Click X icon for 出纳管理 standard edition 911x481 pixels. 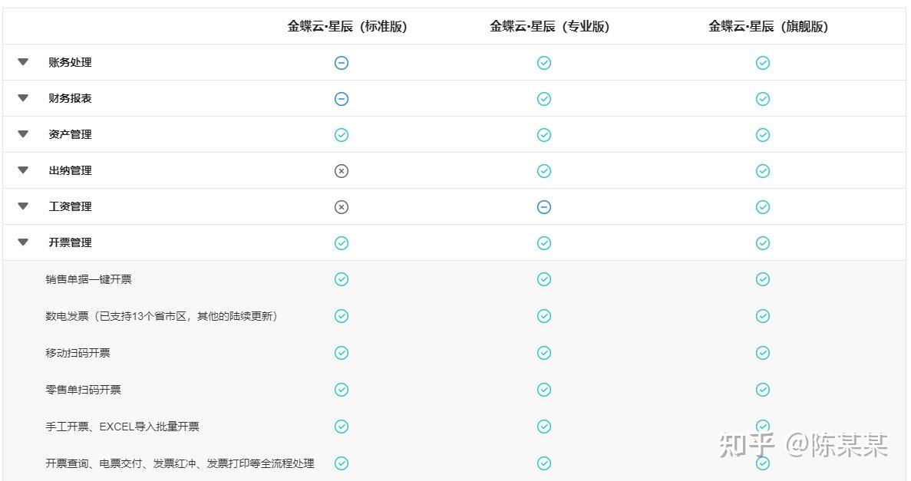(x=342, y=171)
